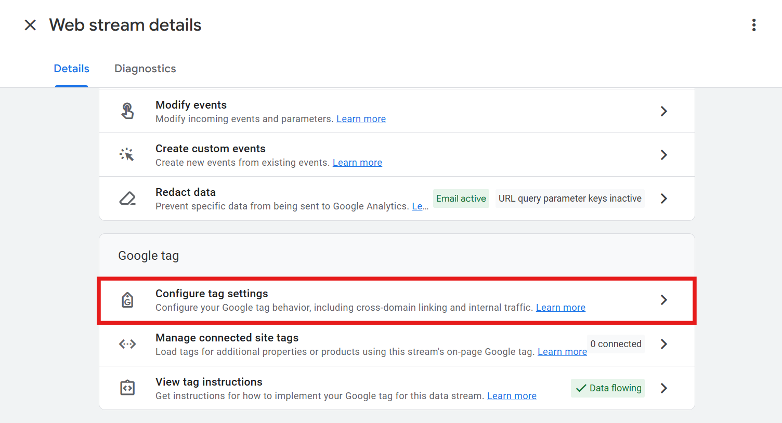Open Learn more link for View tag instructions
The image size is (782, 423).
tap(512, 396)
